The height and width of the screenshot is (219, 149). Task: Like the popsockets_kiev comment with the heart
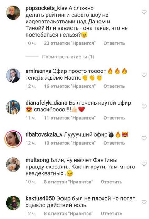(x=144, y=12)
